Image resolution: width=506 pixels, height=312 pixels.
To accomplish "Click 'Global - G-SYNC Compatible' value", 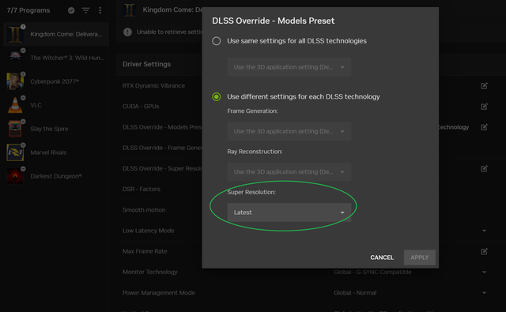I will pos(372,272).
